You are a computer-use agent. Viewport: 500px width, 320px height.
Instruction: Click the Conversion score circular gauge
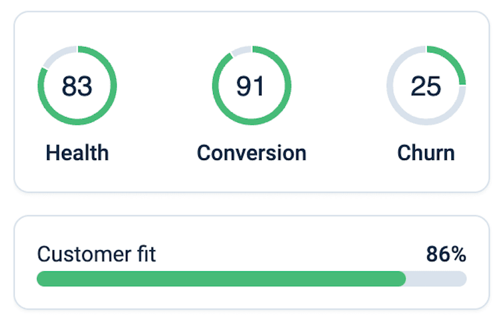pos(251,86)
